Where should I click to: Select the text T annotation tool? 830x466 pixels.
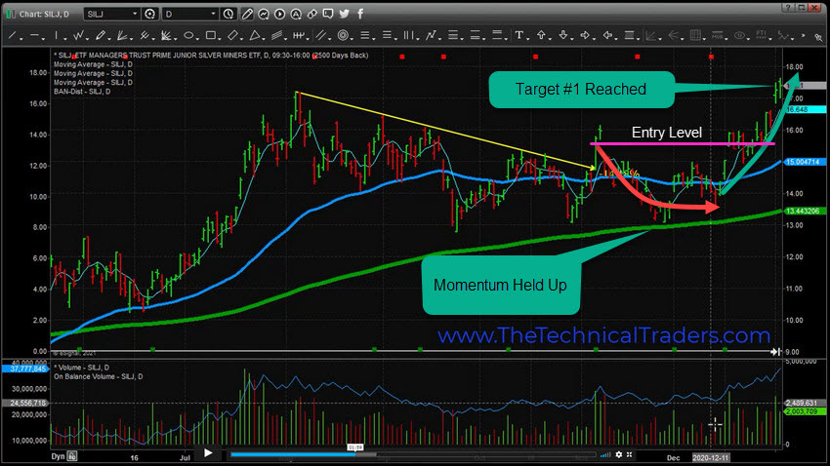coord(519,36)
